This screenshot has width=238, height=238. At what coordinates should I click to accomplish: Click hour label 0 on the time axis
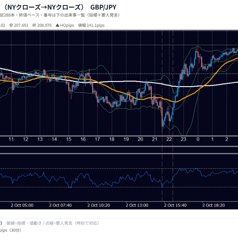click(198, 139)
